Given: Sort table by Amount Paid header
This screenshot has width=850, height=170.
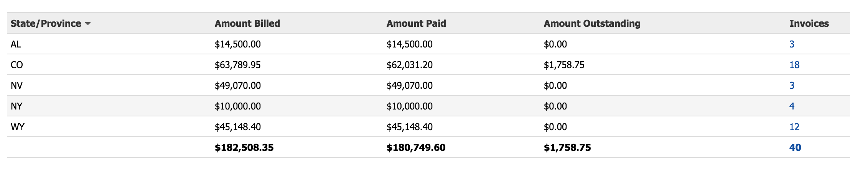Looking at the screenshot, I should pos(416,23).
